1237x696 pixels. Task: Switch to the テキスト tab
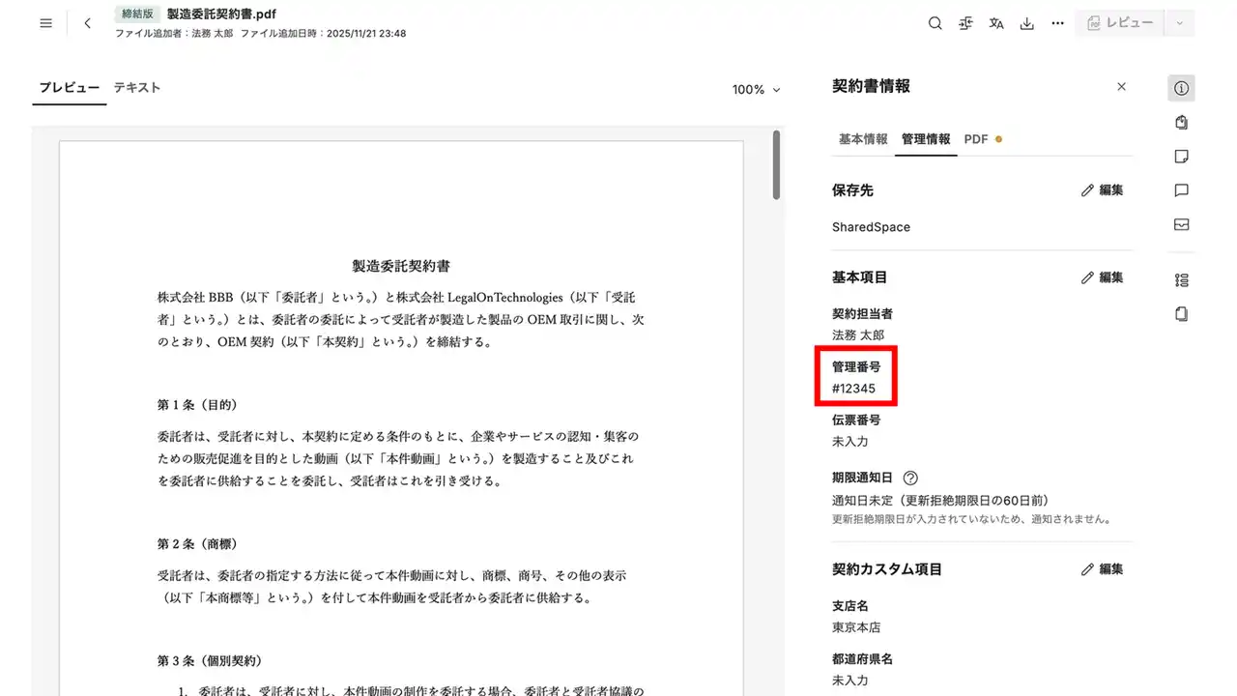click(137, 87)
